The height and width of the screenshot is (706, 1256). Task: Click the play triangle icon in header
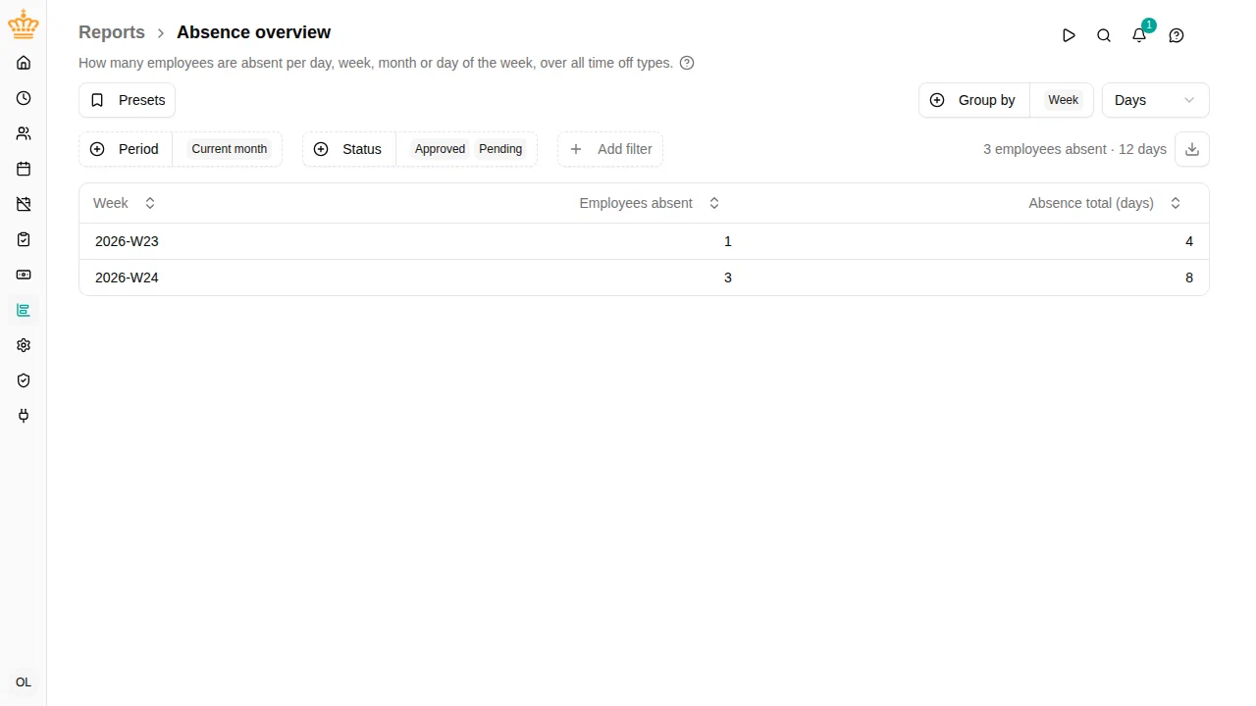click(1069, 35)
